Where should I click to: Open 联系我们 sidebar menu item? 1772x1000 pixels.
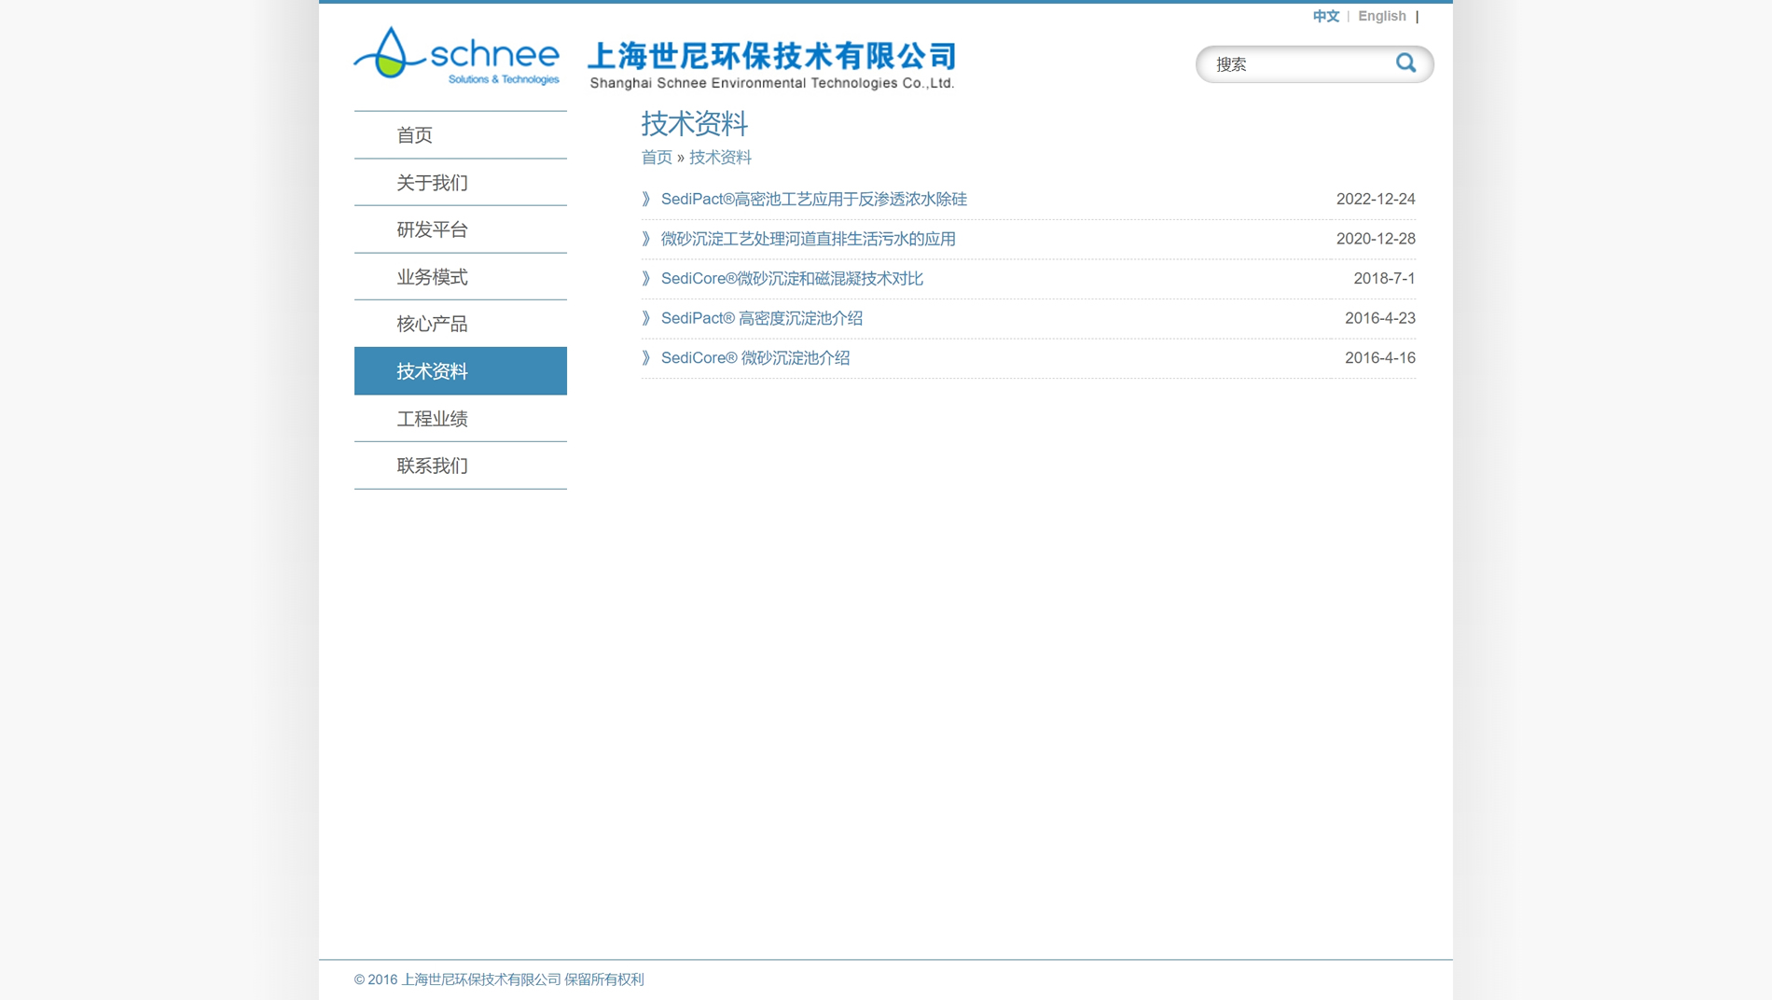[x=461, y=465]
